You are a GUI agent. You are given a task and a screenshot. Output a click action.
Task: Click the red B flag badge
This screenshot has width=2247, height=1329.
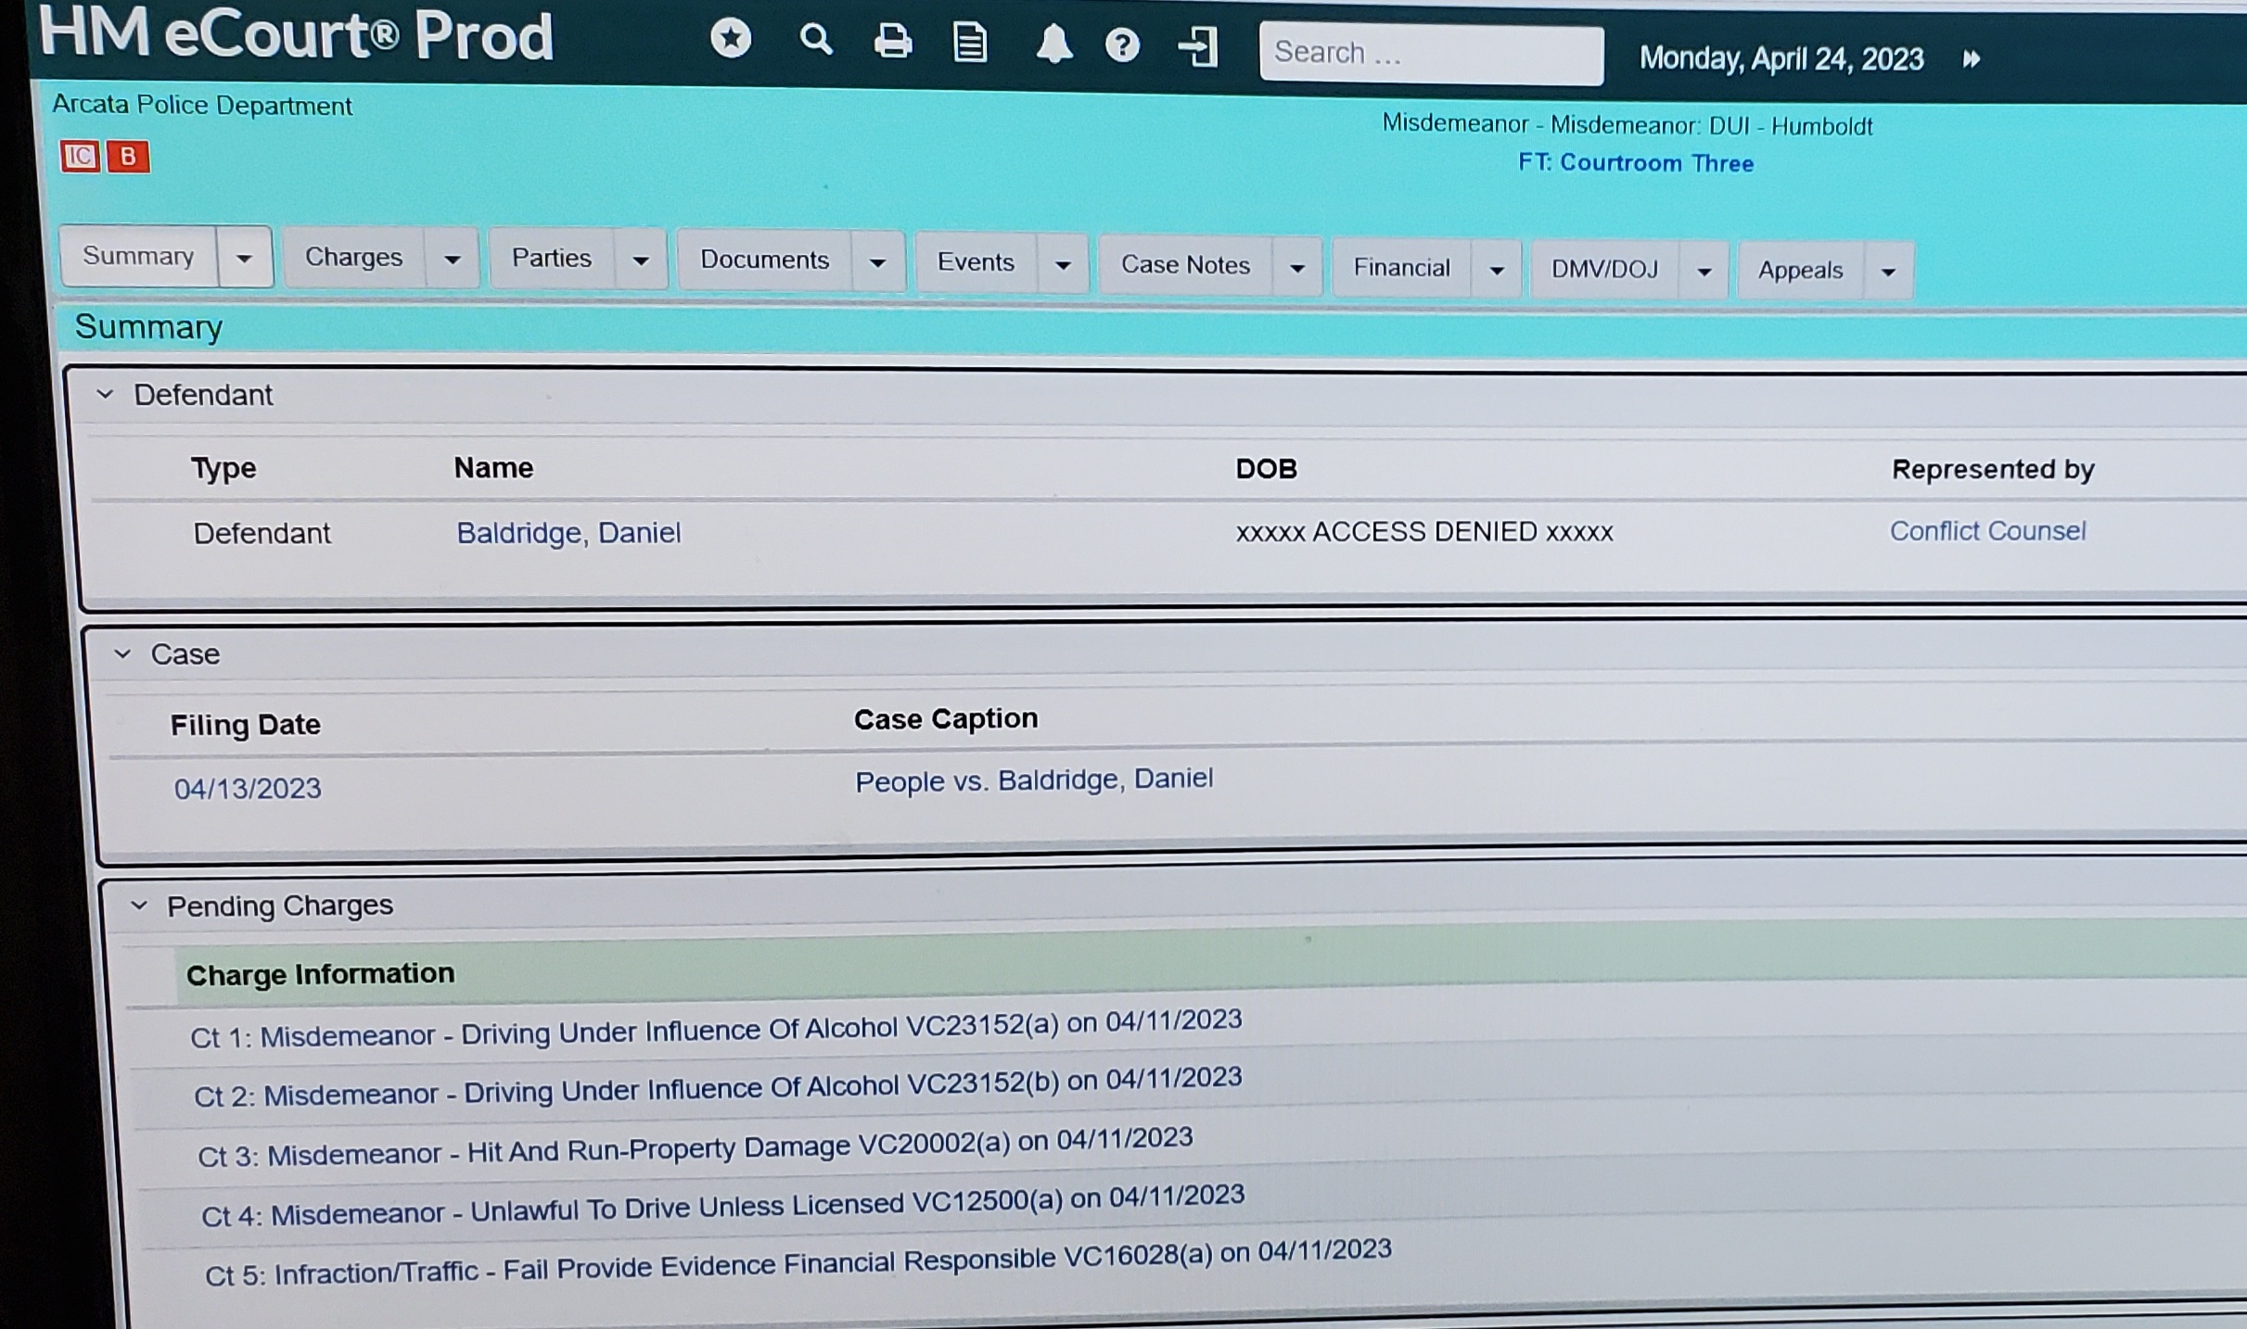(x=128, y=157)
